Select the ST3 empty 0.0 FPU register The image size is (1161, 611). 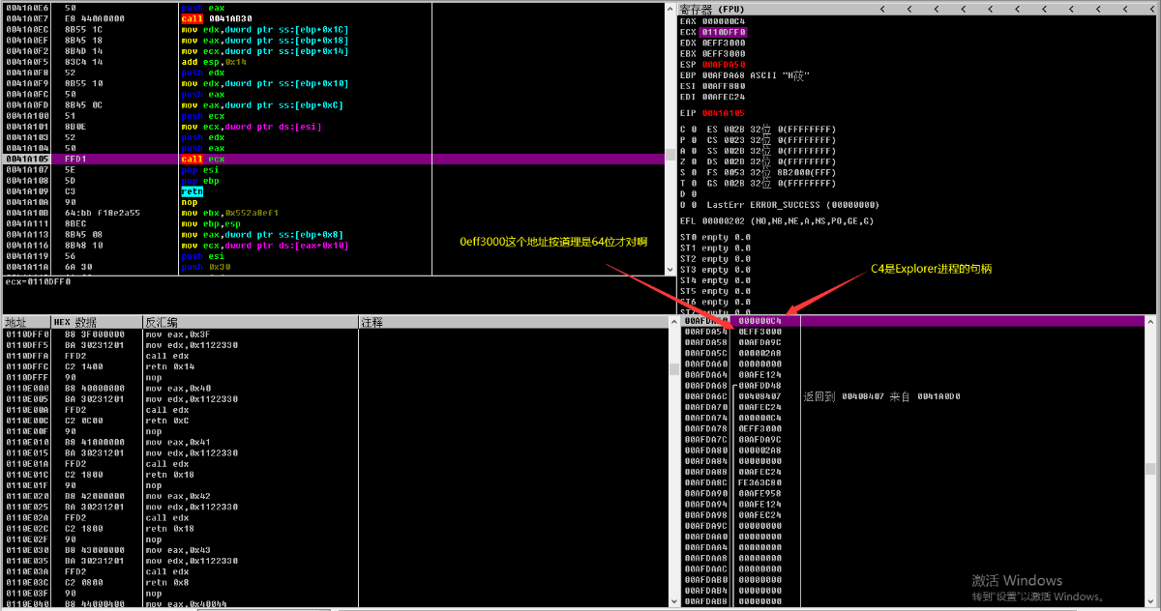715,269
